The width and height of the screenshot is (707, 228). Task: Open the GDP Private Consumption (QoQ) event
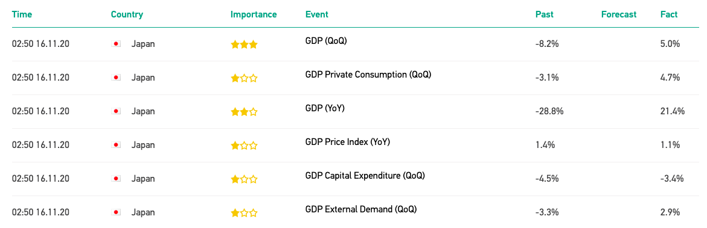click(x=368, y=74)
